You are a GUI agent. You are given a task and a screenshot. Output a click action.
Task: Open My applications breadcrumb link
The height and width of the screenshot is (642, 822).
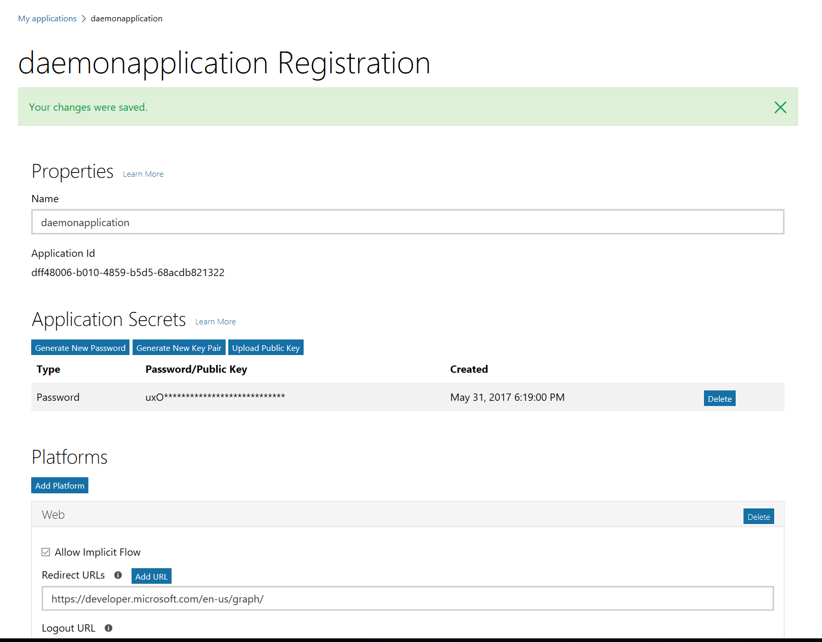pyautogui.click(x=47, y=19)
